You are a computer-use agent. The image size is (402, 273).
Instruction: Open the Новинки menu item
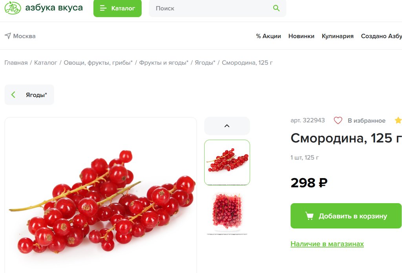[301, 36]
